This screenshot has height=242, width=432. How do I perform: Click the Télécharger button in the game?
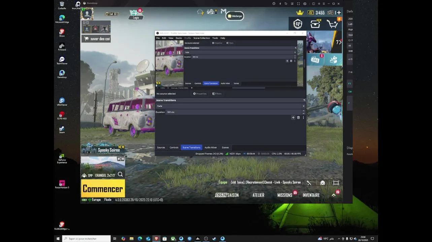[235, 16]
